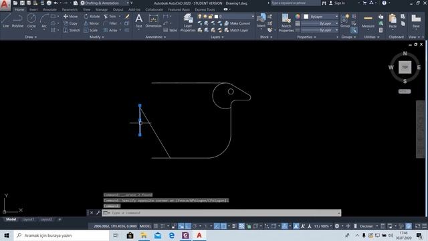Open the AutoCAD application menu logo

click(x=5, y=5)
